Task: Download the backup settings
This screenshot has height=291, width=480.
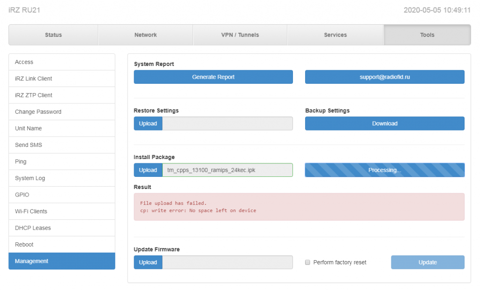Action: click(385, 124)
